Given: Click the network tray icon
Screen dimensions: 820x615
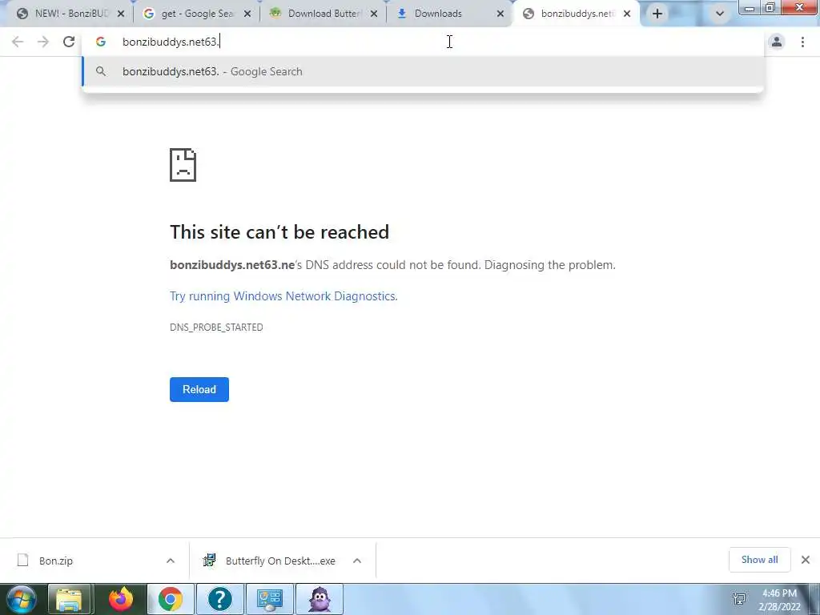Looking at the screenshot, I should click(739, 599).
